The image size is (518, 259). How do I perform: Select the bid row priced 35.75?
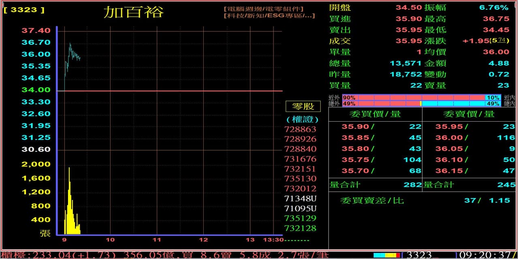pos(375,160)
